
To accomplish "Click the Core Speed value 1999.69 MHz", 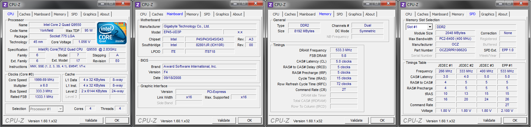I will [44, 80].
